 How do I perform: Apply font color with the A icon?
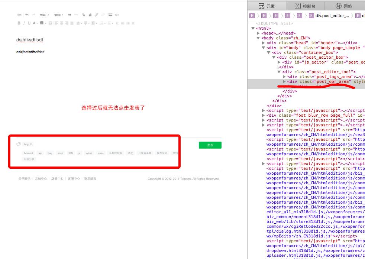click(34, 23)
